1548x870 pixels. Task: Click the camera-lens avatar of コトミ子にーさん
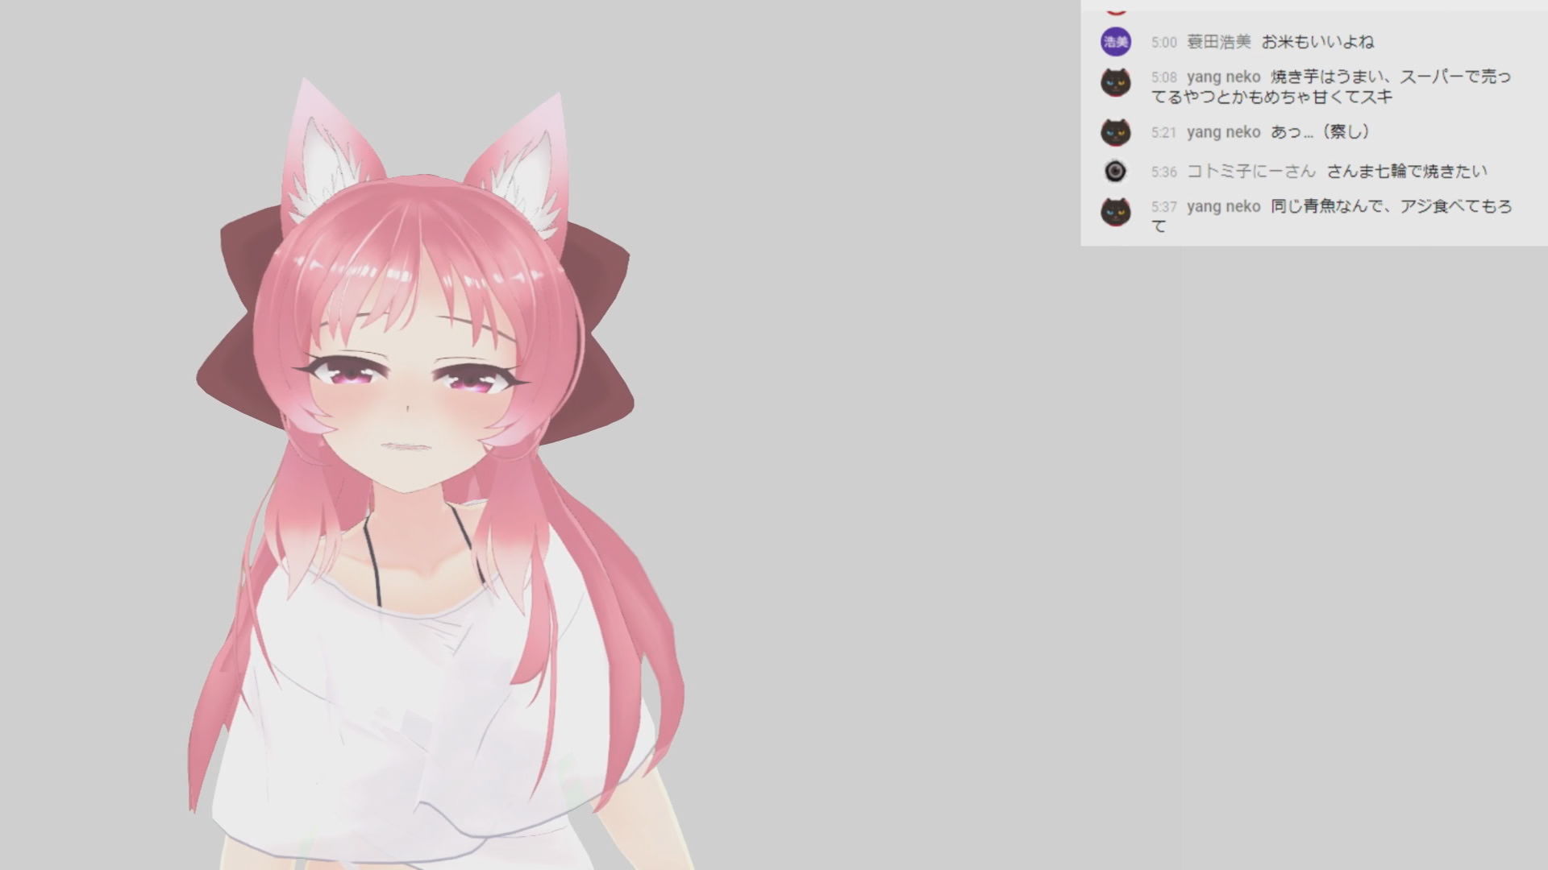(x=1115, y=172)
